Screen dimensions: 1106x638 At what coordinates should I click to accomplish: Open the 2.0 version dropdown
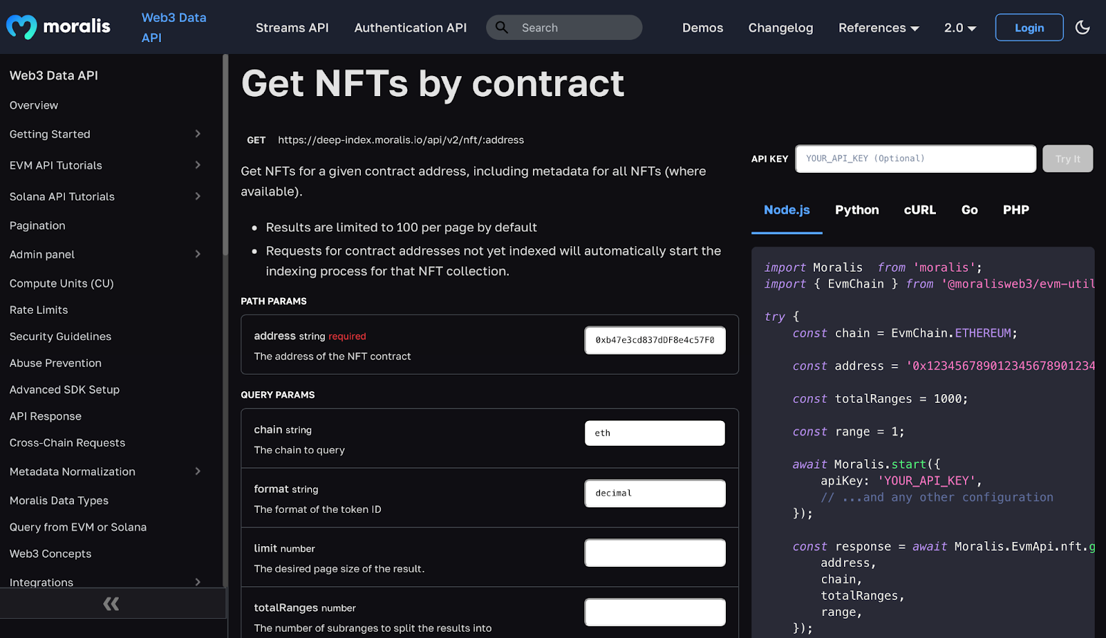coord(959,28)
